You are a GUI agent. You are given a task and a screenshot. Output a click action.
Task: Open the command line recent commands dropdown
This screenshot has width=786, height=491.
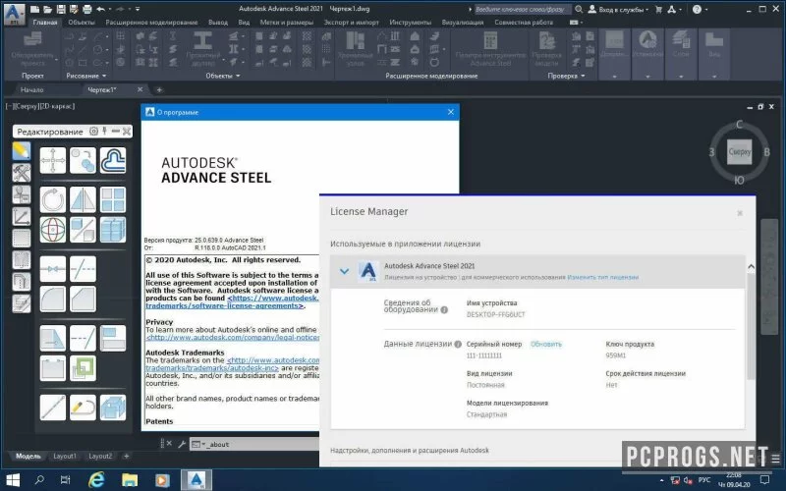tap(198, 444)
